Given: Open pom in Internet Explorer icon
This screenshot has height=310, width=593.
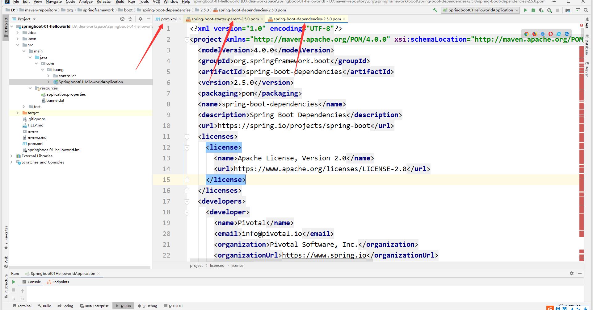Looking at the screenshot, I should tap(559, 34).
